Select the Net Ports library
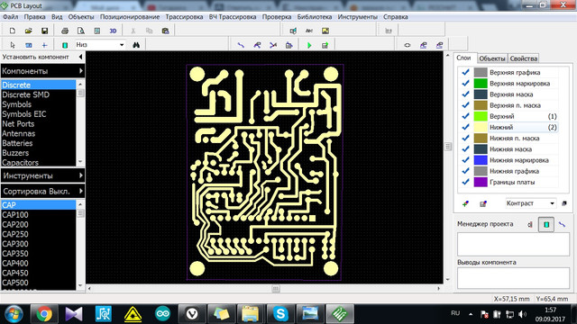The height and width of the screenshot is (324, 577). point(38,124)
